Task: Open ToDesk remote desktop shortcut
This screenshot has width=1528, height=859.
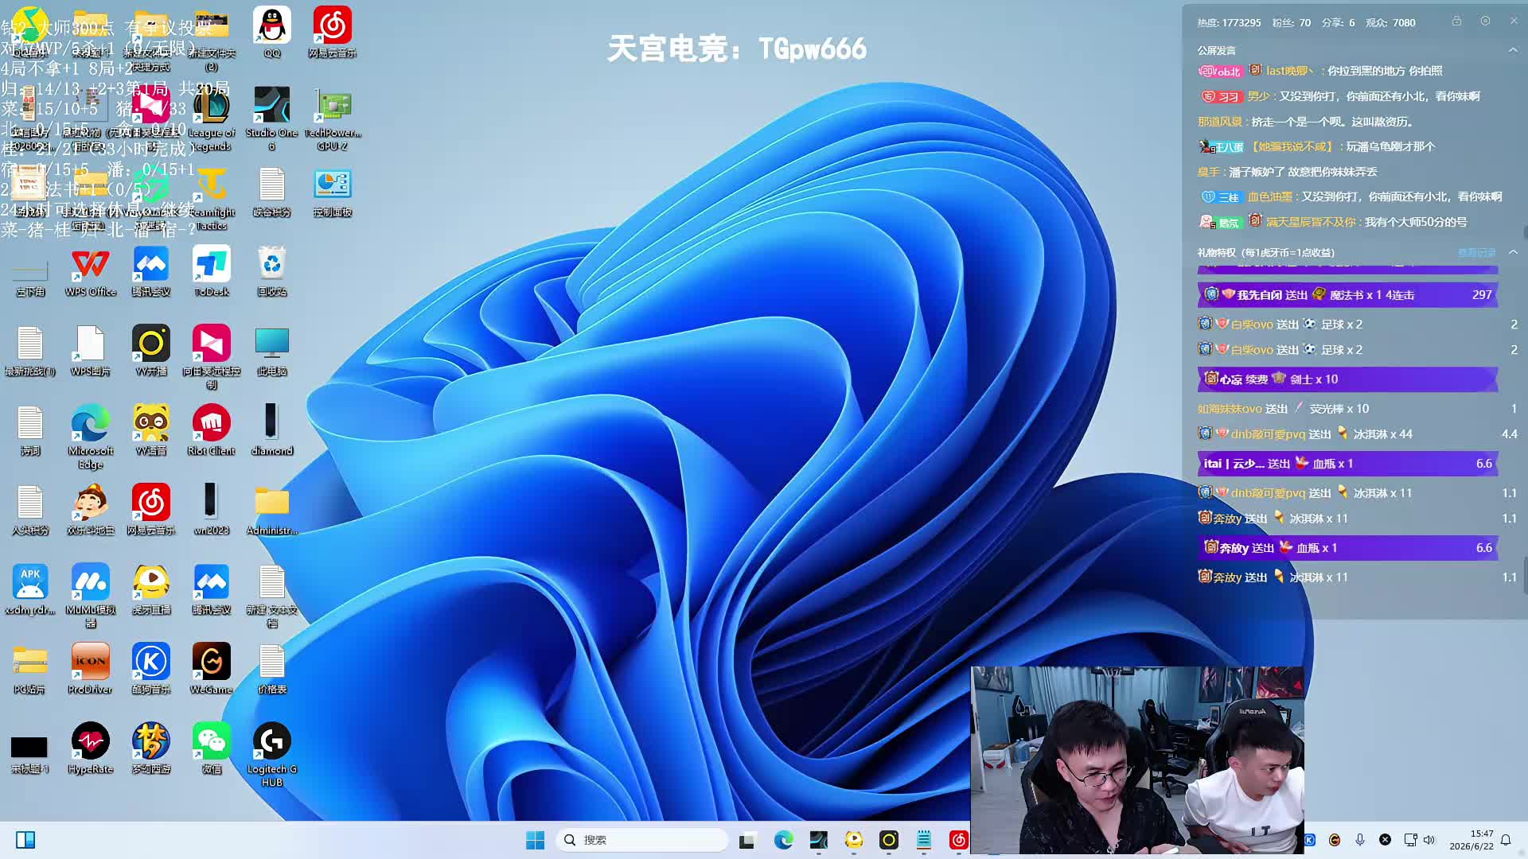Action: pyautogui.click(x=211, y=270)
